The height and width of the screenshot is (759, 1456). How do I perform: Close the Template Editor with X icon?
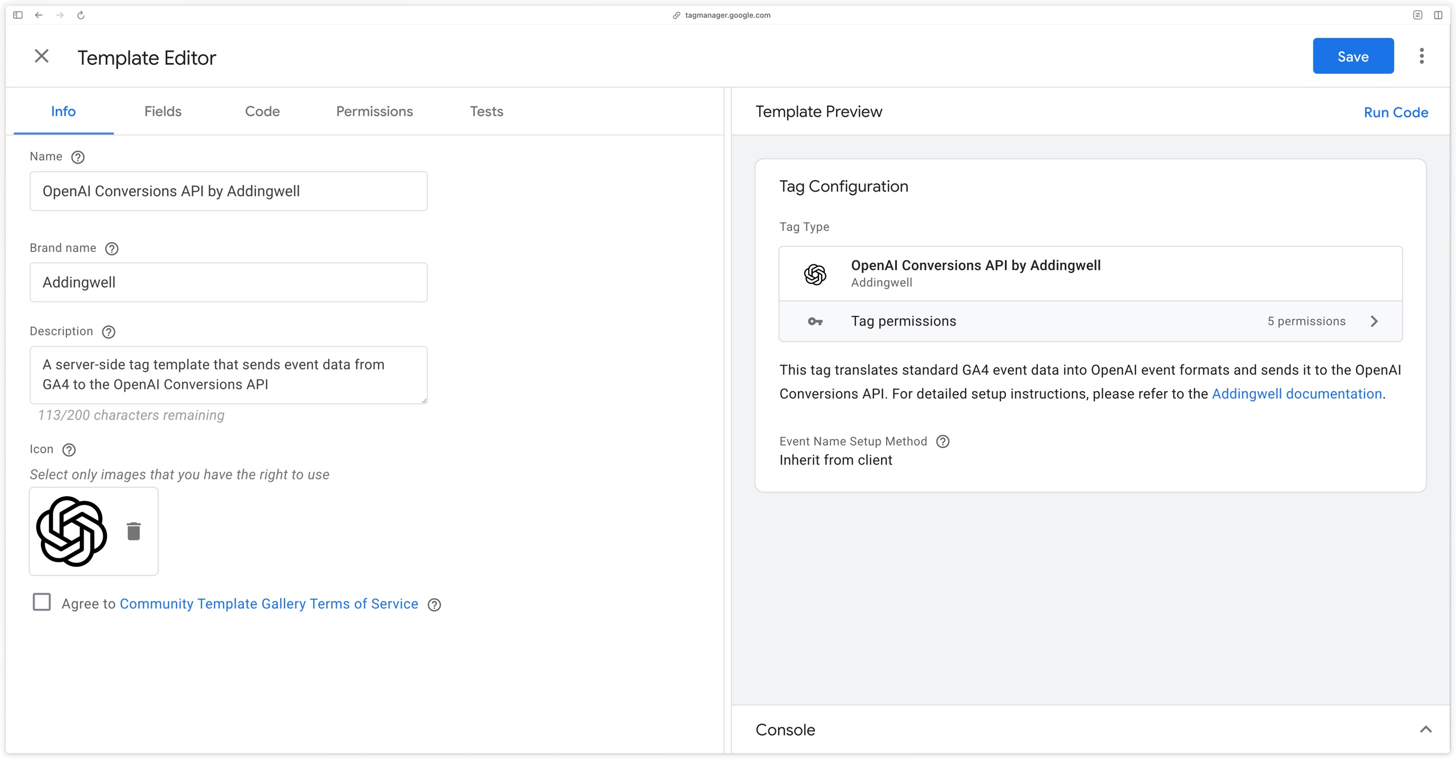click(42, 56)
